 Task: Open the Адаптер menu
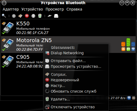[x=11, y=9]
